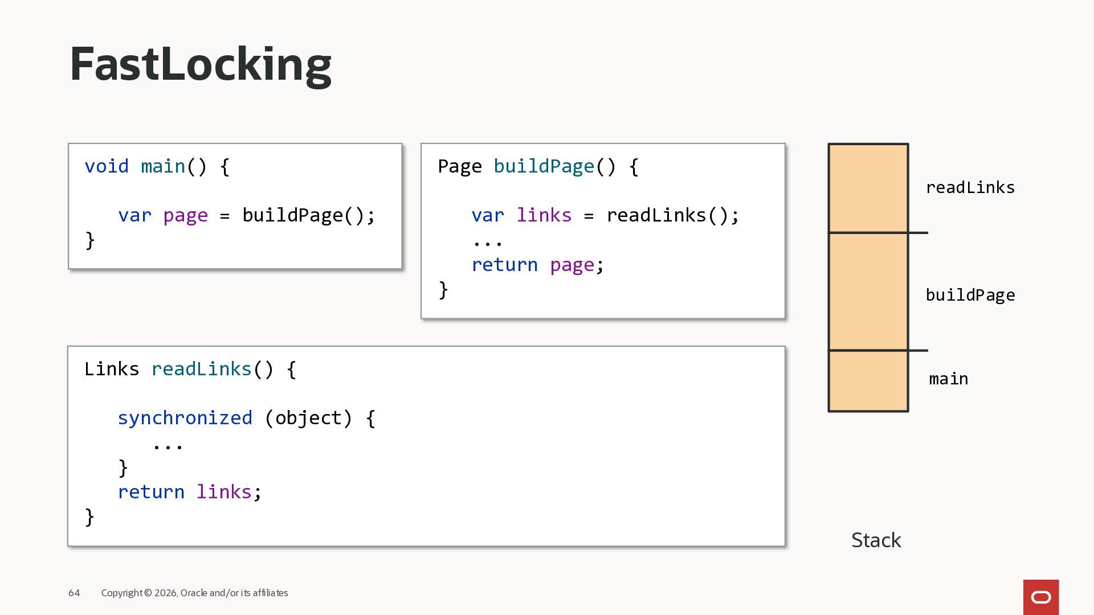The height and width of the screenshot is (615, 1094).
Task: Click the 'return page;' line
Action: tap(537, 265)
